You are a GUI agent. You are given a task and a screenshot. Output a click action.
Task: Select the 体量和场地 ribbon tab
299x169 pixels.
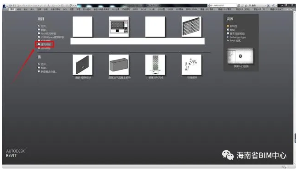[x=55, y=9]
